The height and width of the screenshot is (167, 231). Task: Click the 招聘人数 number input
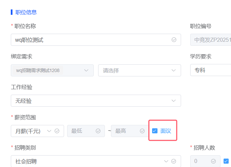point(202,161)
